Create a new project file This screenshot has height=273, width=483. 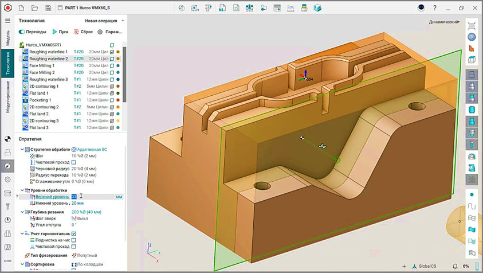(21, 7)
